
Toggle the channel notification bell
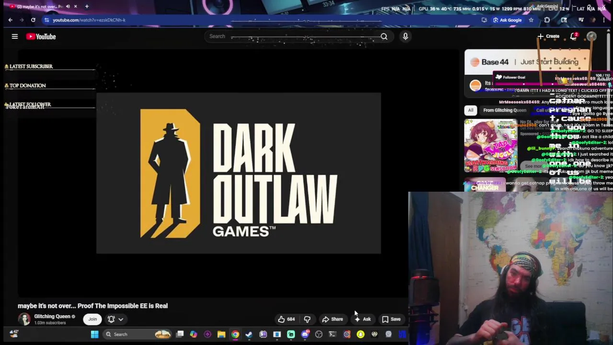(x=111, y=319)
